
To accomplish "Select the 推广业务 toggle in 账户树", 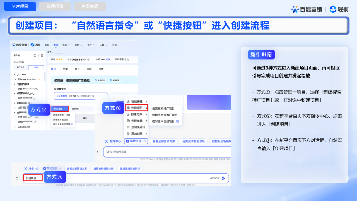I will [x=21, y=68].
